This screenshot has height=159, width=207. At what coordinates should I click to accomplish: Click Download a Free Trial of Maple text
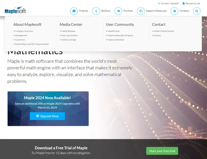pyautogui.click(x=61, y=148)
